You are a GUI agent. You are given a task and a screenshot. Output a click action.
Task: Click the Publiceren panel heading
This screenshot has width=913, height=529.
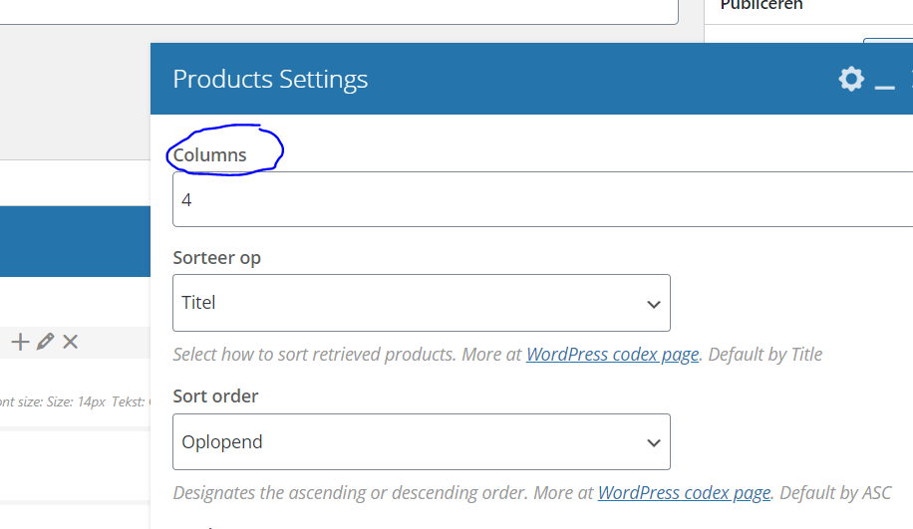[761, 5]
